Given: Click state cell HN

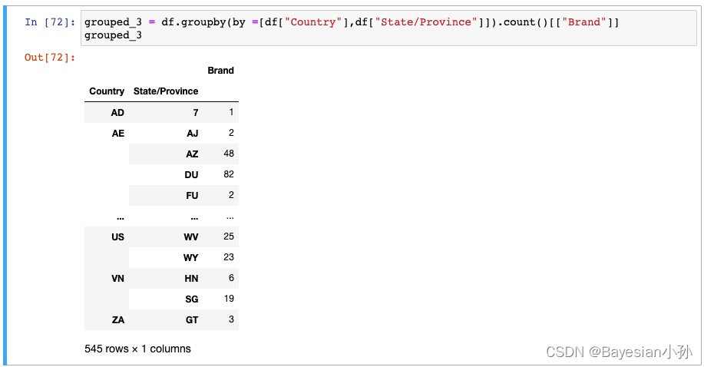Looking at the screenshot, I should point(191,278).
